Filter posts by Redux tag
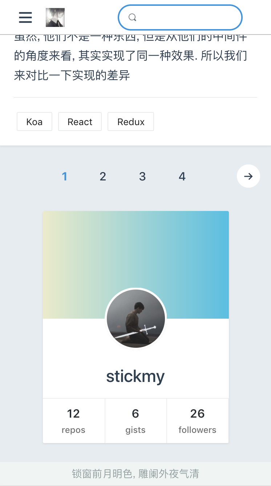 pos(131,122)
